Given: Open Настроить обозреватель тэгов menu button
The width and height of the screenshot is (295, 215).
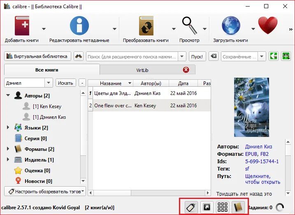Looking at the screenshot, I should point(45,191).
